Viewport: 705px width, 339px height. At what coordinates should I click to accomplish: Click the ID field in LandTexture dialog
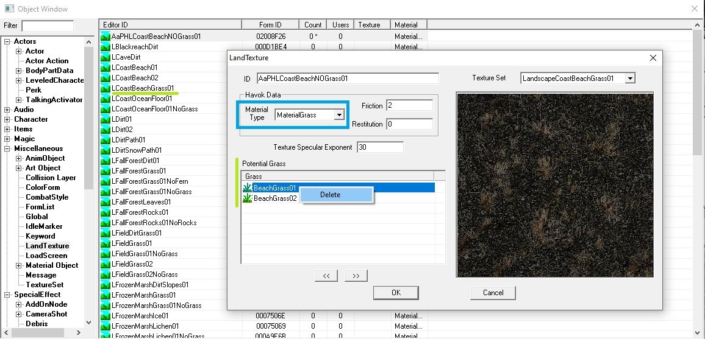point(348,79)
